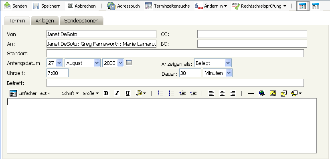Click the Ändern in icon
330x159 pixels.
pos(198,6)
